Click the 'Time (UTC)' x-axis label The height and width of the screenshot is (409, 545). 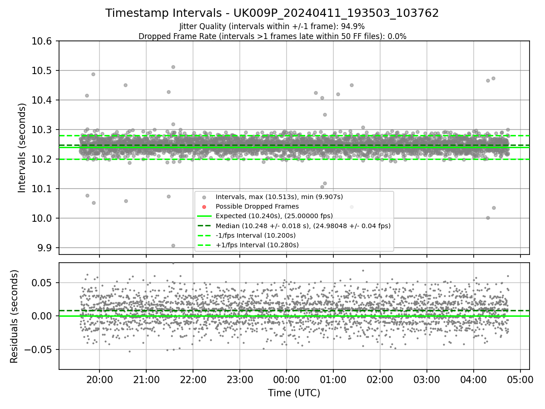(294, 393)
